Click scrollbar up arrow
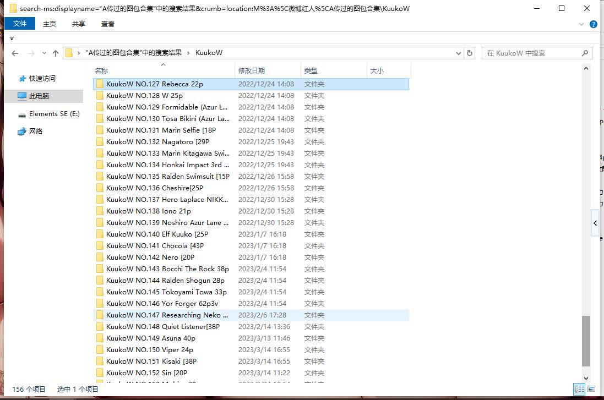604x400 pixels. 586,69
